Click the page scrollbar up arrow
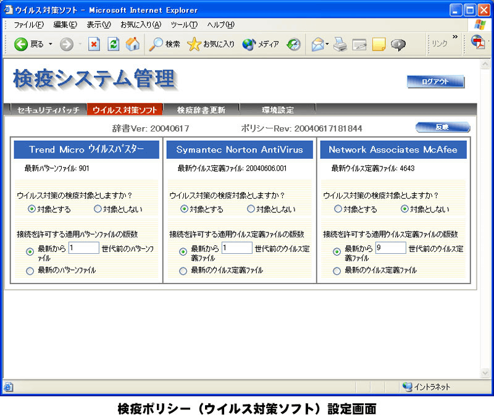 click(485, 64)
